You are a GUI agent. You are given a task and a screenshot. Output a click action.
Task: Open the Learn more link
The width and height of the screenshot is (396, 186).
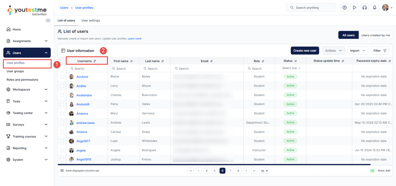click(x=135, y=39)
